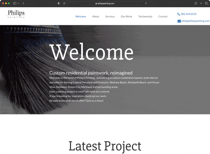Click the large Welcome heading
The image size is (210, 154).
(91, 52)
